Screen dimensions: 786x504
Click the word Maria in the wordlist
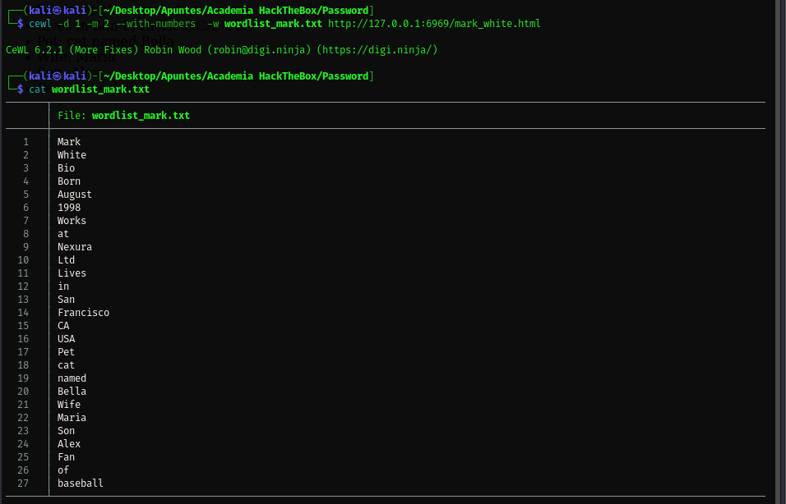click(x=72, y=418)
